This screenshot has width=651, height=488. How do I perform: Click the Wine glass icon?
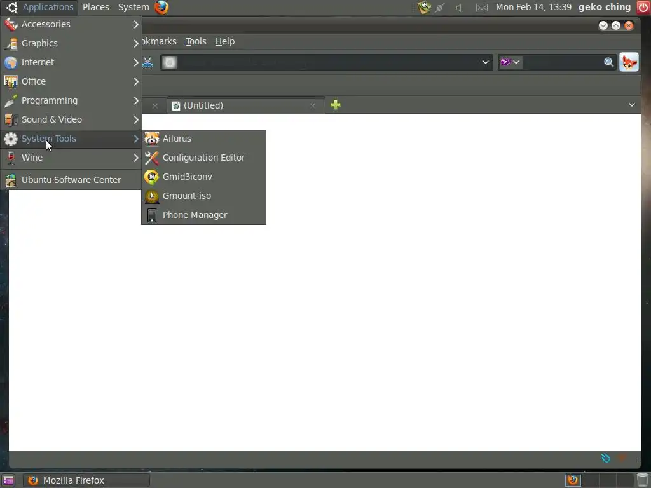click(x=11, y=158)
